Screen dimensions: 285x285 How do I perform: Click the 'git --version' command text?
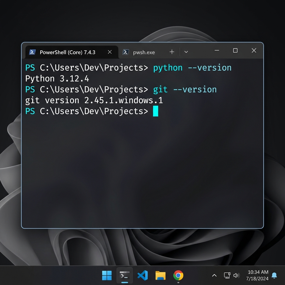point(185,90)
